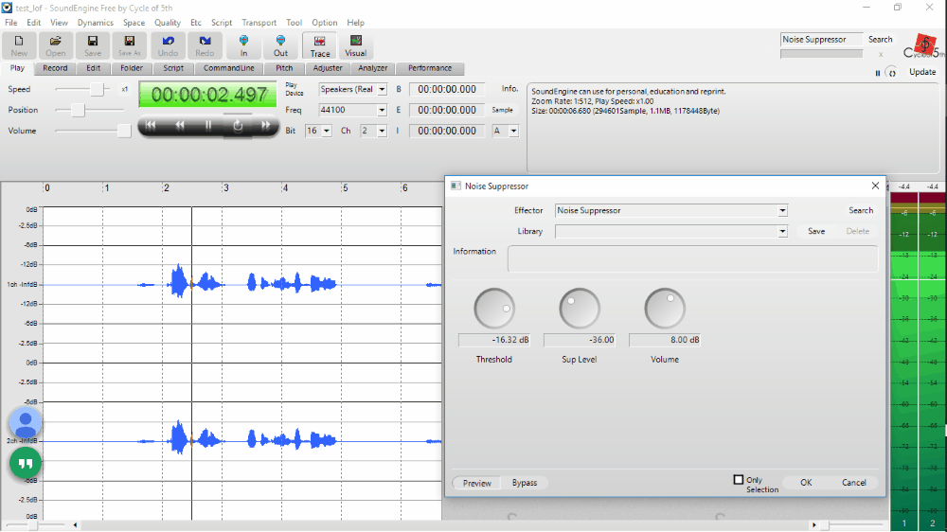Viewport: 947px width, 532px height.
Task: Switch to the Pitch tab
Action: [284, 68]
